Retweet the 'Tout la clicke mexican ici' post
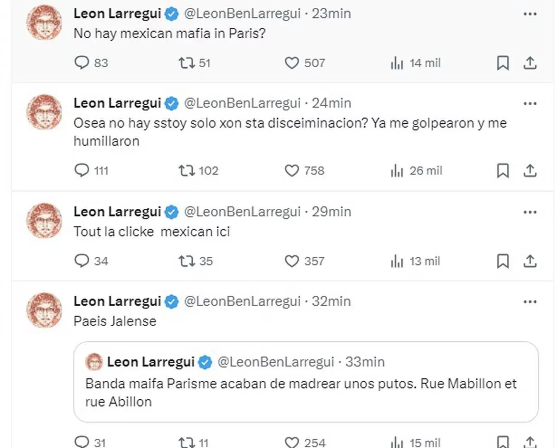Viewport: 557px width, 448px height. pyautogui.click(x=187, y=261)
